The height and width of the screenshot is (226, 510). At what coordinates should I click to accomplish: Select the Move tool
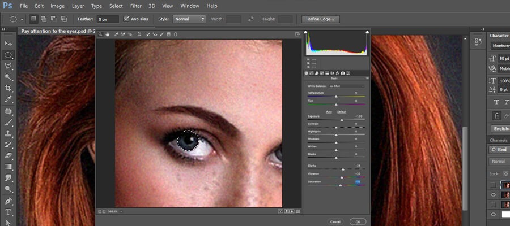8,44
